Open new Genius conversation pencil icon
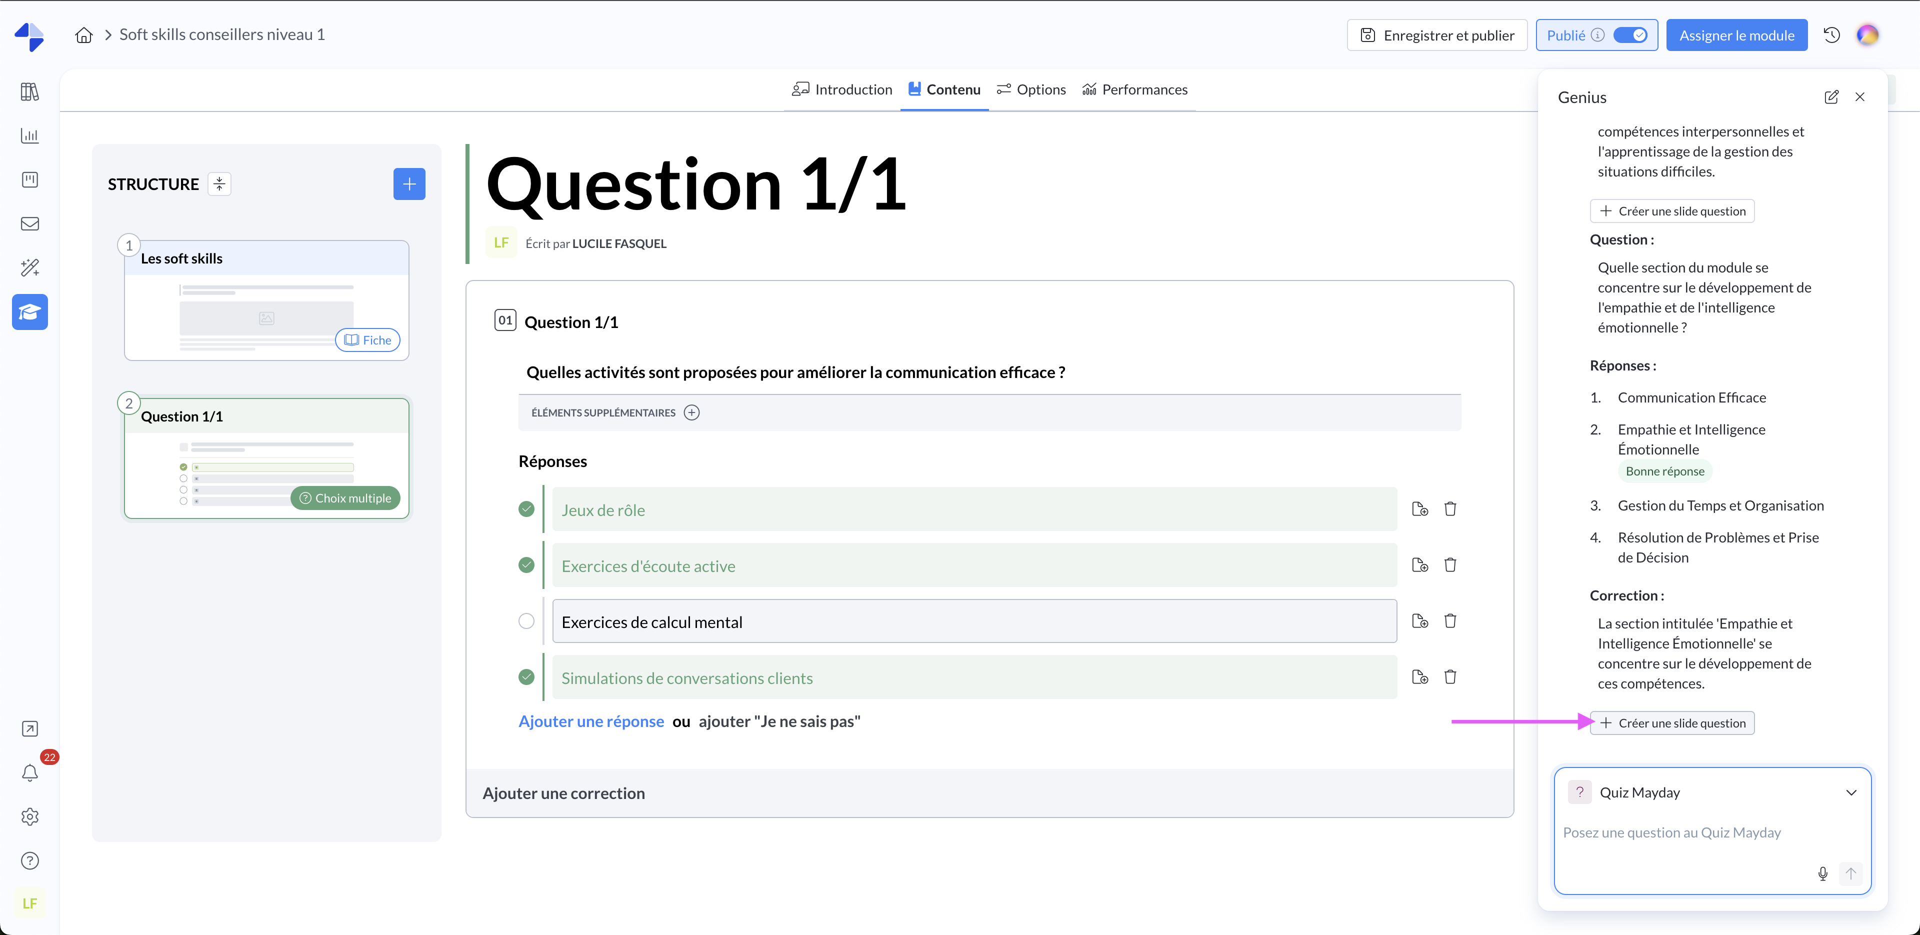1920x935 pixels. pyautogui.click(x=1830, y=97)
